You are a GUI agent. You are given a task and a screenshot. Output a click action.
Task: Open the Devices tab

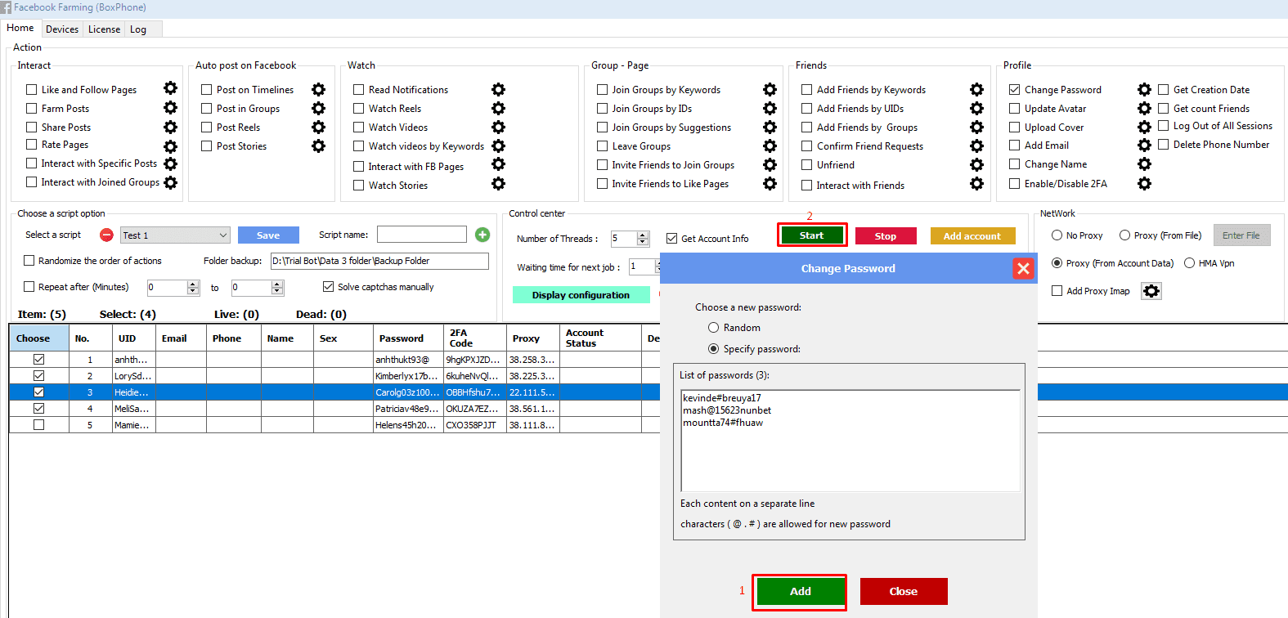(62, 29)
